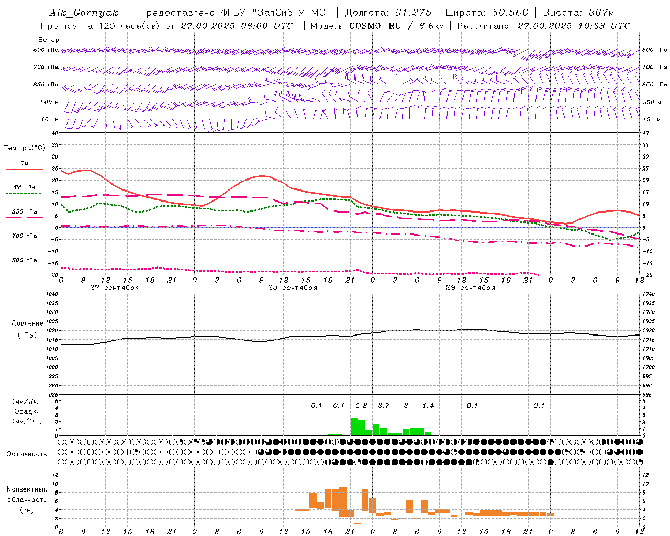This screenshot has width=670, height=536.
Task: Select the (гПа) unit under Давление
Action: point(27,336)
